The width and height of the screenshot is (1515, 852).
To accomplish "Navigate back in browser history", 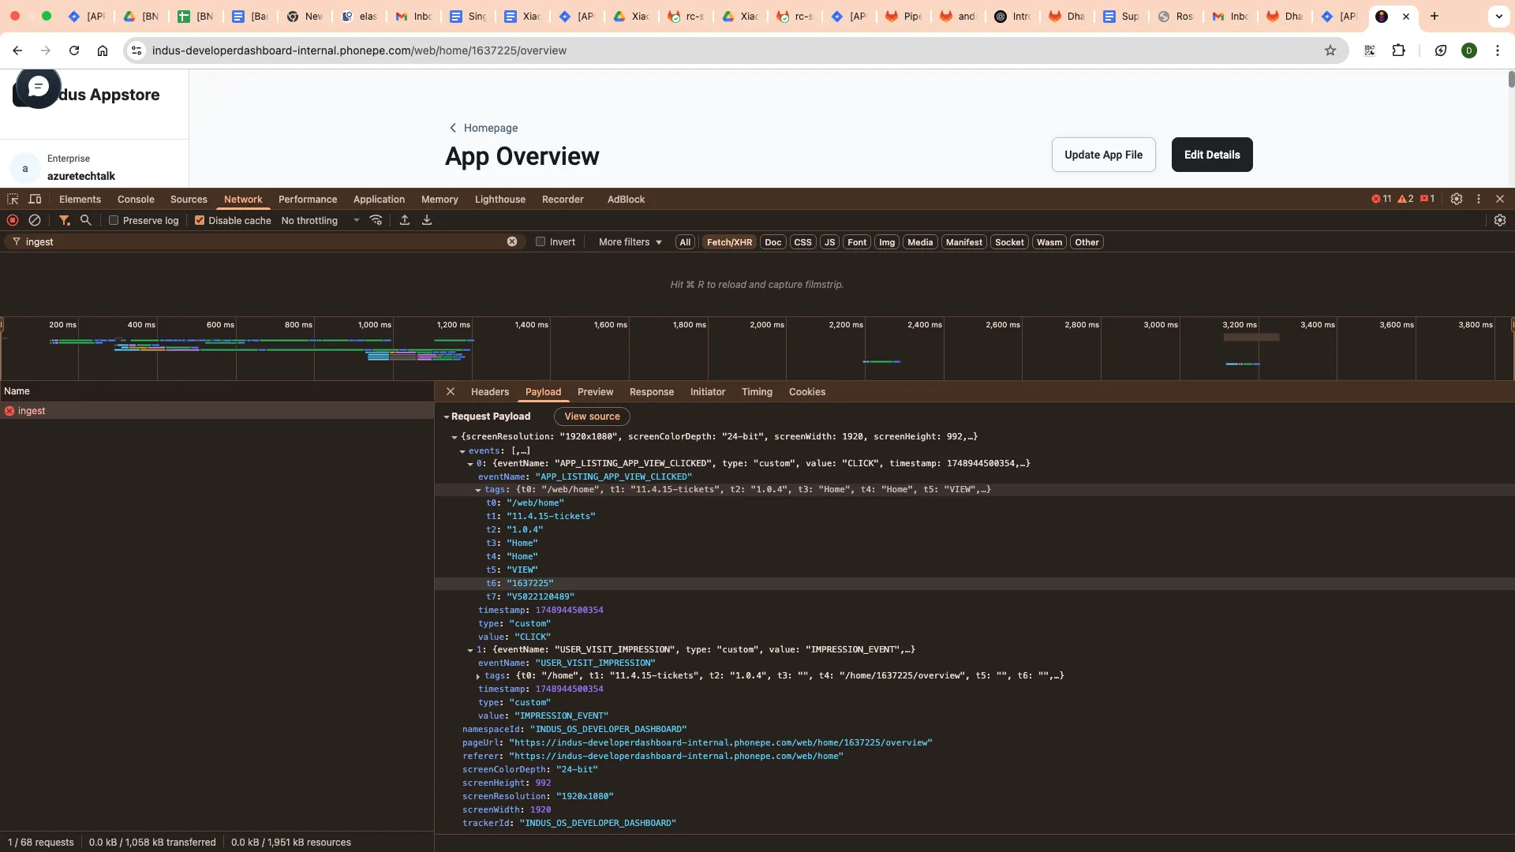I will [17, 50].
